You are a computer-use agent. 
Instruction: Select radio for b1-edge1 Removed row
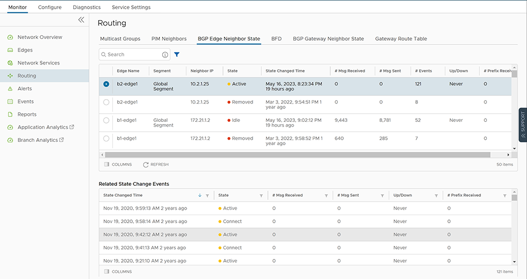[x=106, y=139]
